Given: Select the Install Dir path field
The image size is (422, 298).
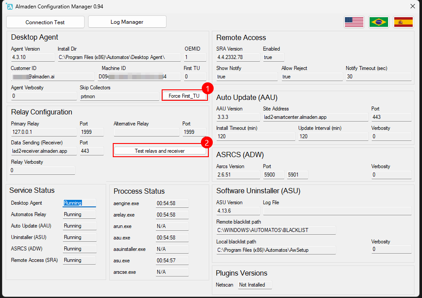Looking at the screenshot, I should click(x=119, y=57).
